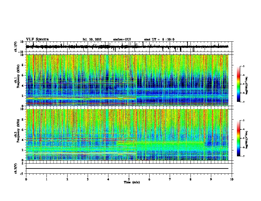Click the -5 tick on ch.3(V) axis
Image resolution: width=261 pixels, height=201 pixels.
click(x=22, y=174)
